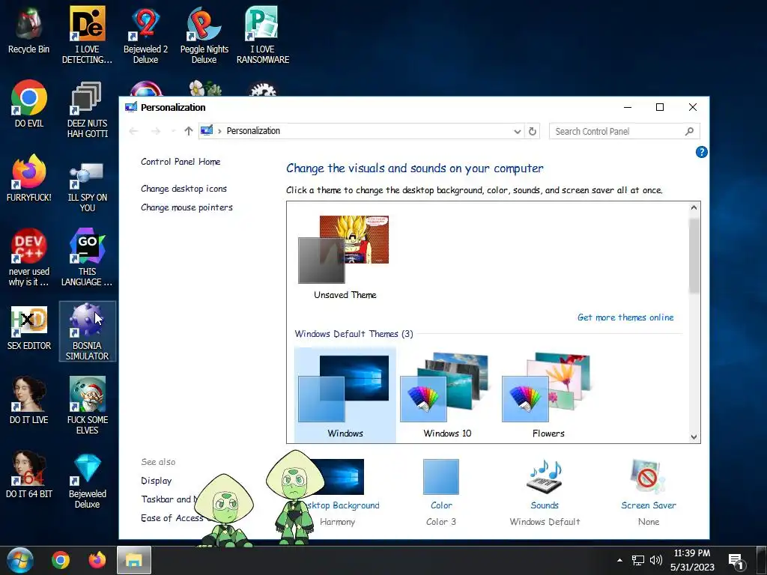
Task: Select the BOSNIA SIMULATOR desktop shortcut
Action: tap(87, 331)
